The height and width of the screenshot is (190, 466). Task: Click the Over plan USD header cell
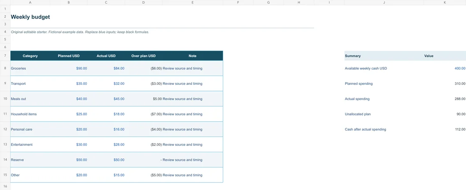[144, 56]
